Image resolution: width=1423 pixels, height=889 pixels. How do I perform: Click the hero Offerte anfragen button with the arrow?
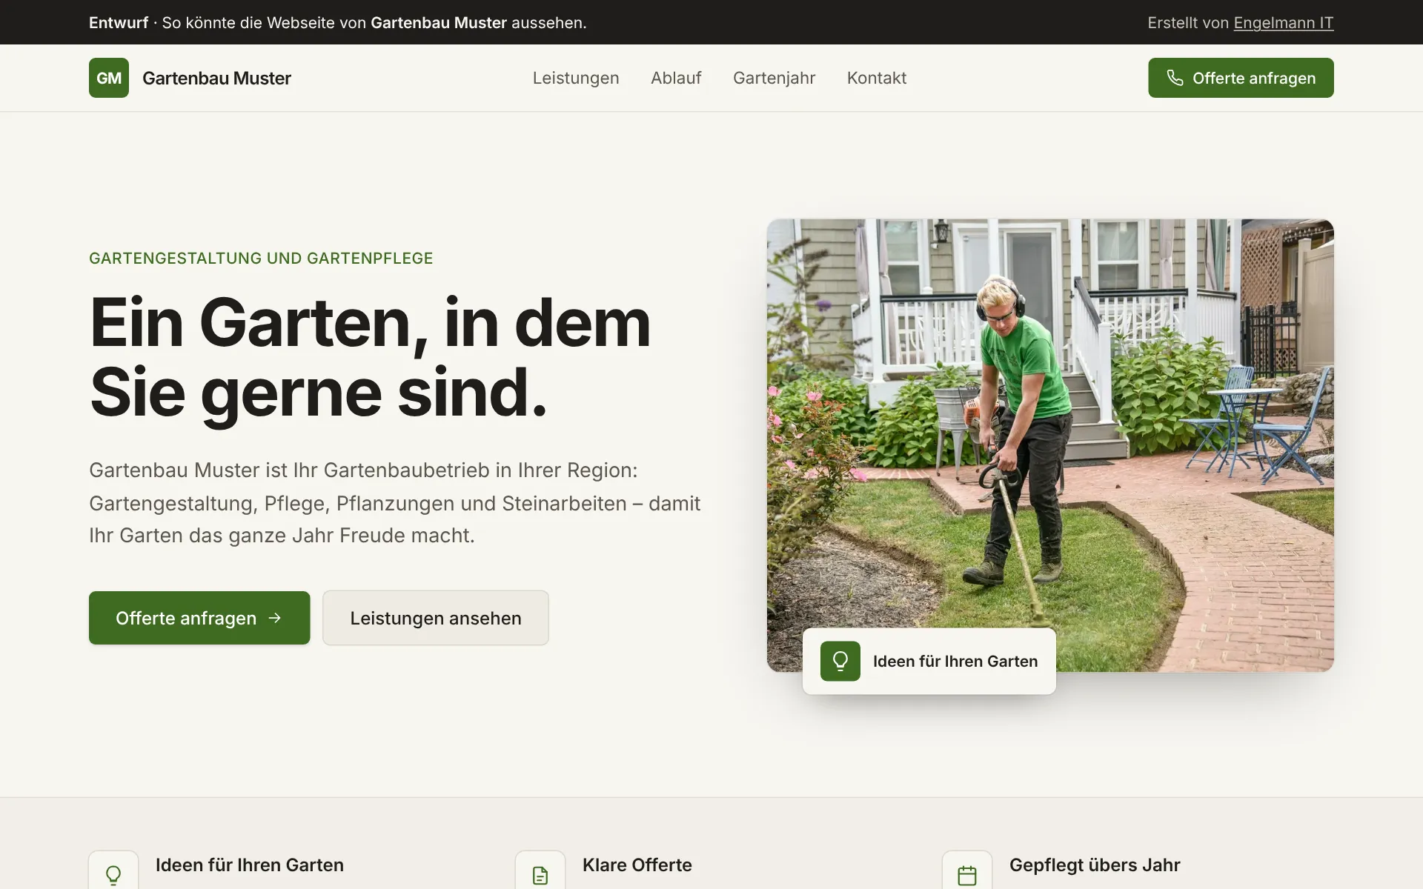click(199, 618)
